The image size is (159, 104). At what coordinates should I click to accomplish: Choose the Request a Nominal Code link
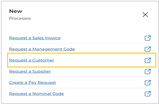(36, 94)
